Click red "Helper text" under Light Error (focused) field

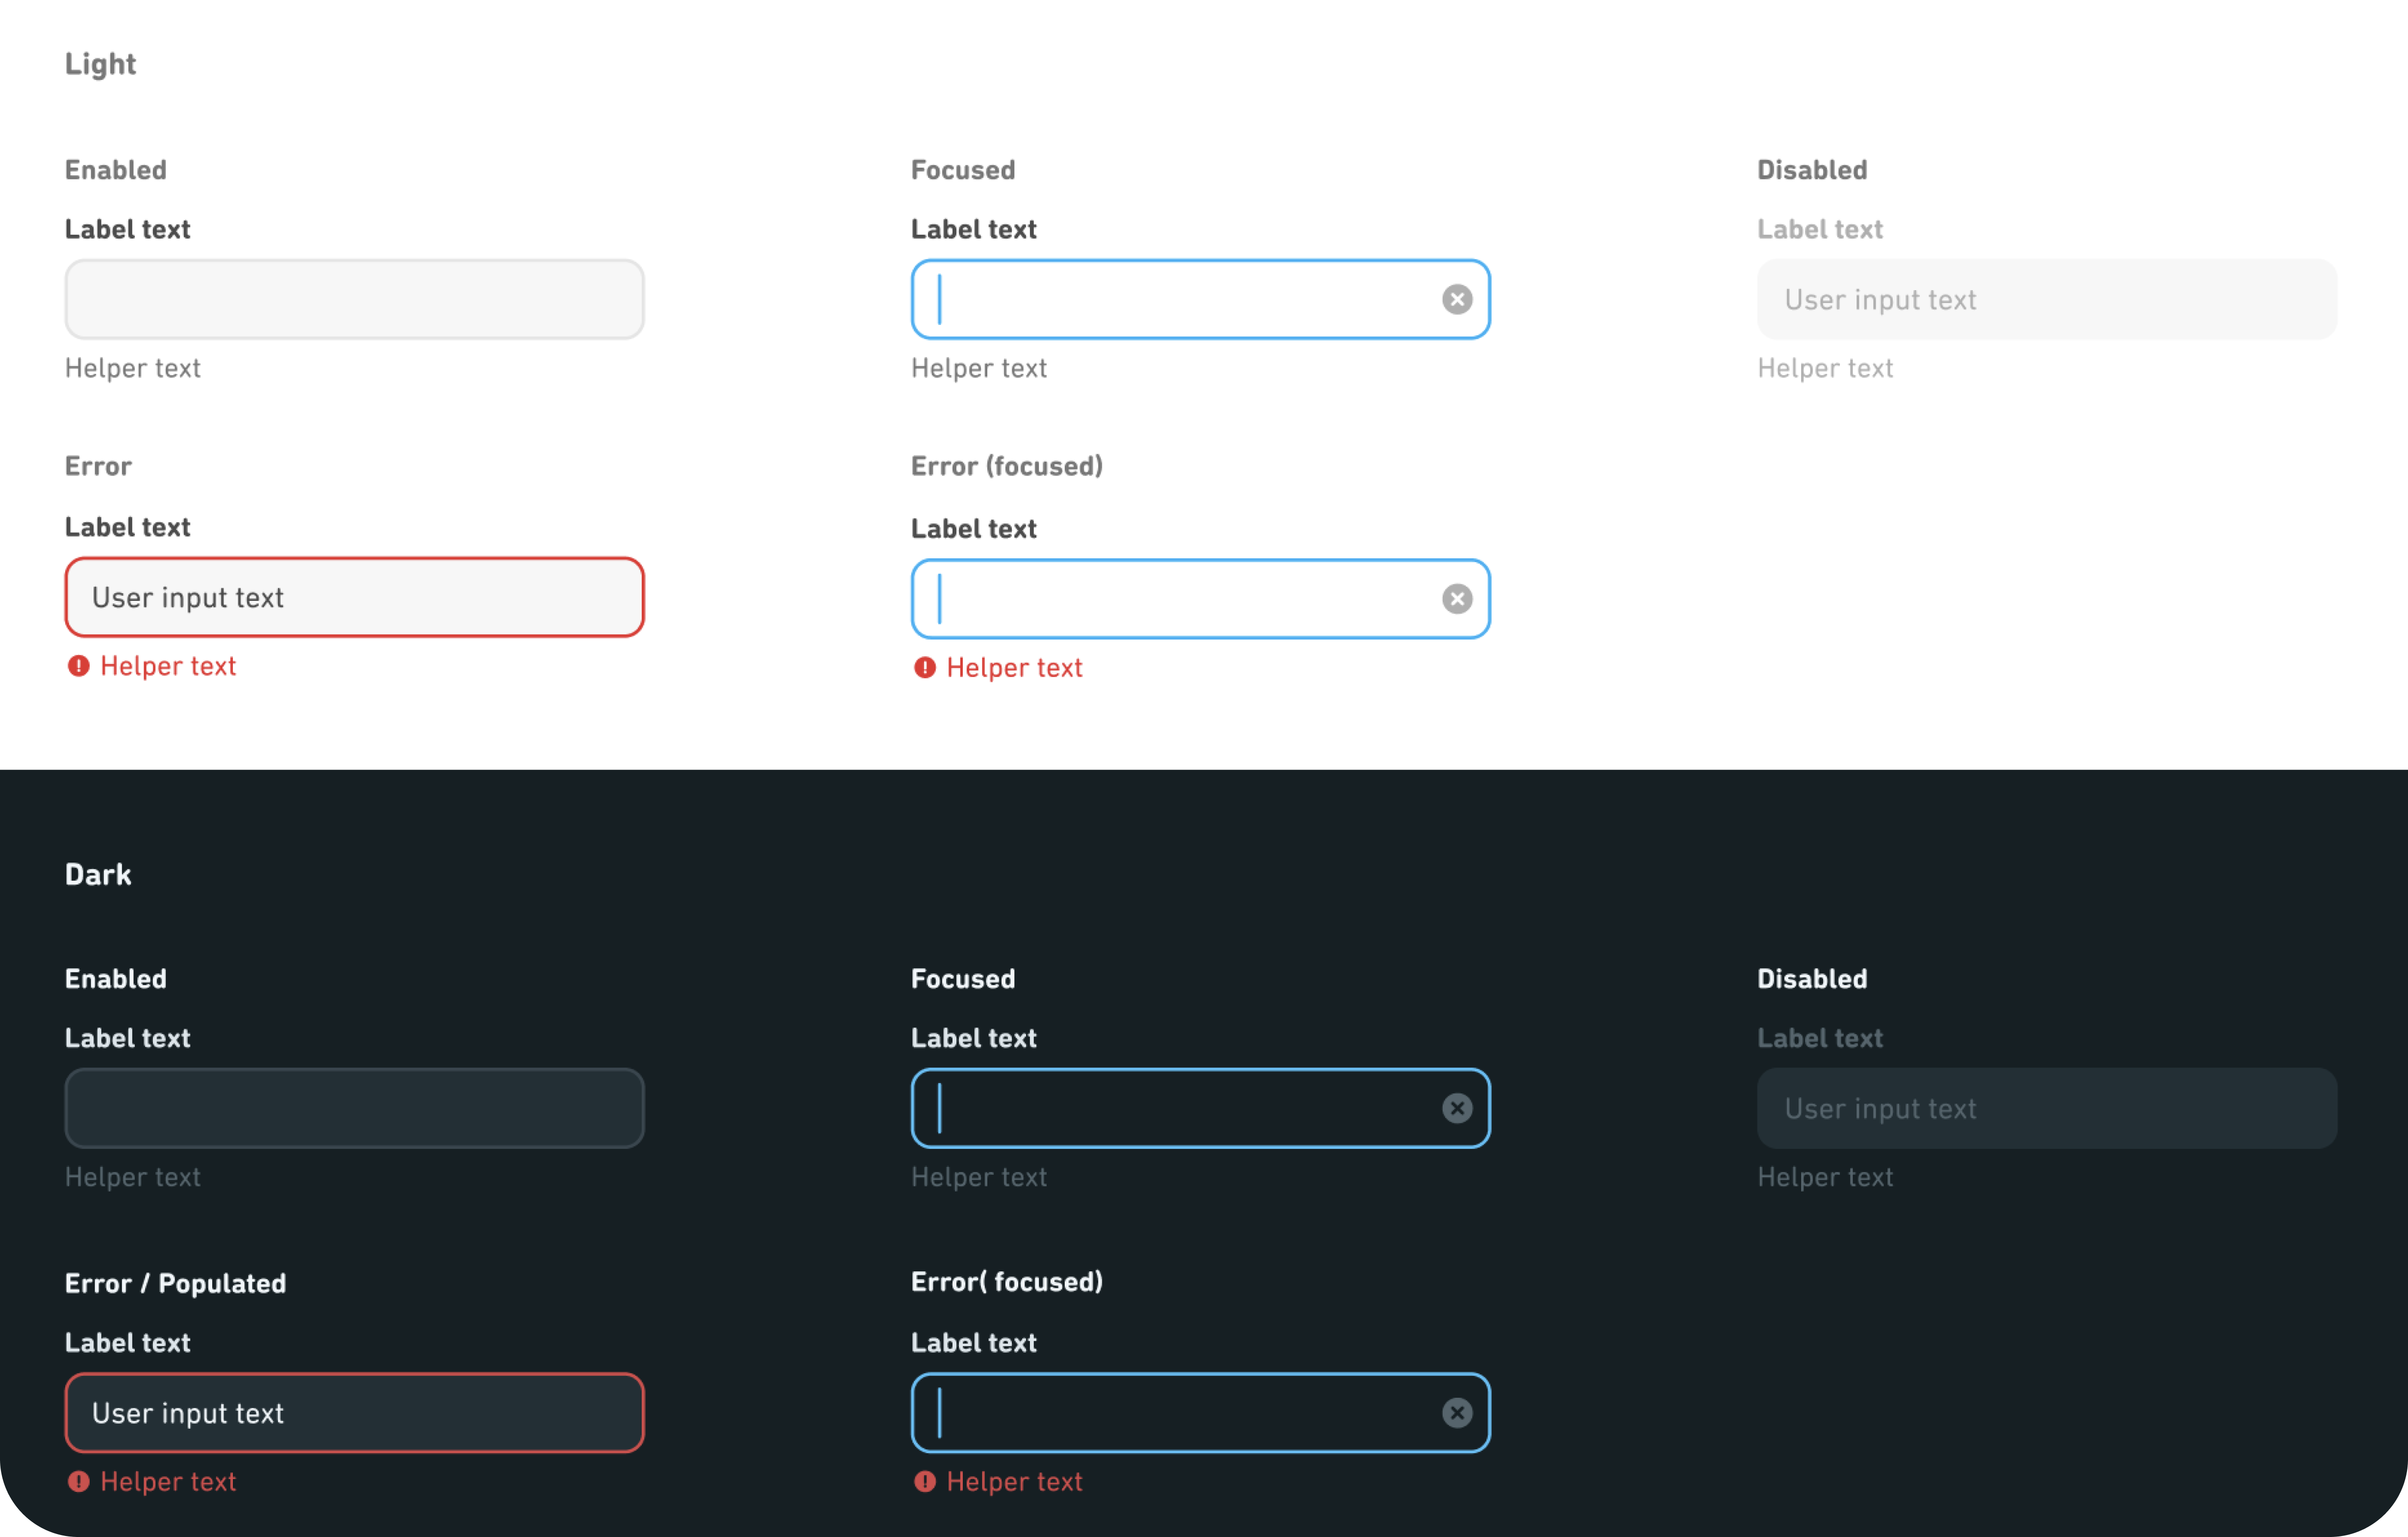coord(1014,667)
